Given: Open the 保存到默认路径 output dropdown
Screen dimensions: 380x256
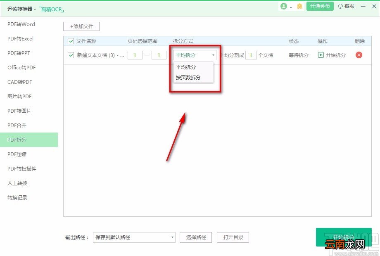Looking at the screenshot, I should [x=134, y=237].
